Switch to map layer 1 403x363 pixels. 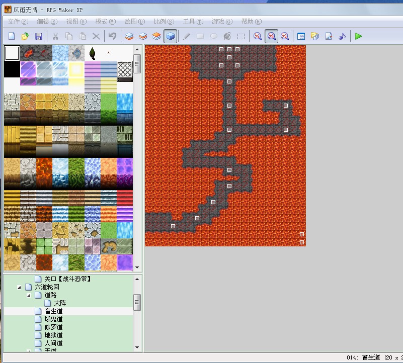[x=129, y=36]
